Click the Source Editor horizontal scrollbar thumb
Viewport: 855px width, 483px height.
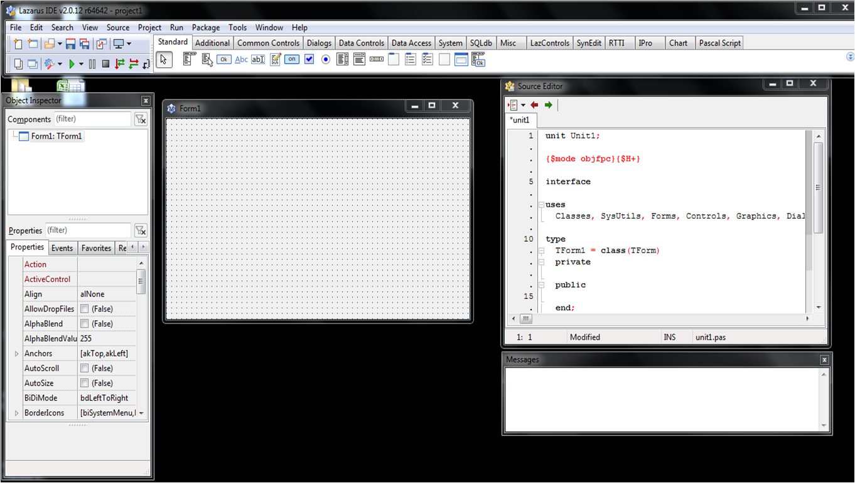(x=525, y=319)
